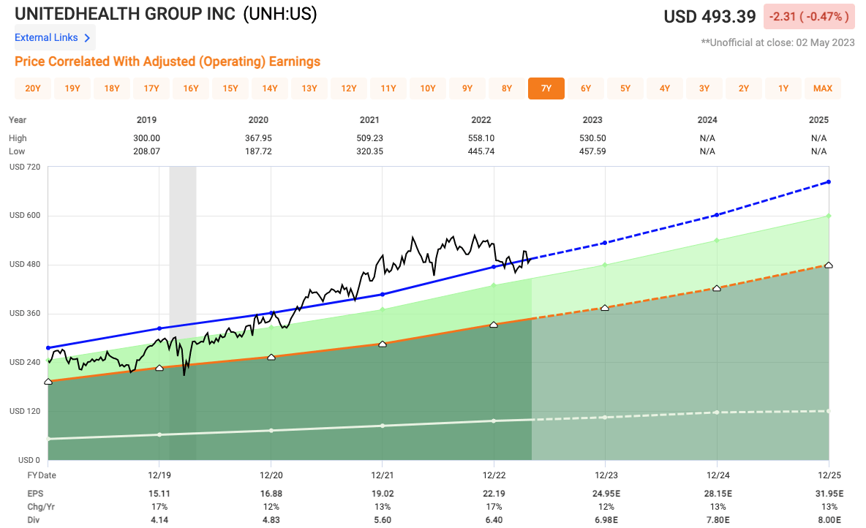The width and height of the screenshot is (866, 528).
Task: Click the blue line marker at 12/21
Action: coord(383,295)
